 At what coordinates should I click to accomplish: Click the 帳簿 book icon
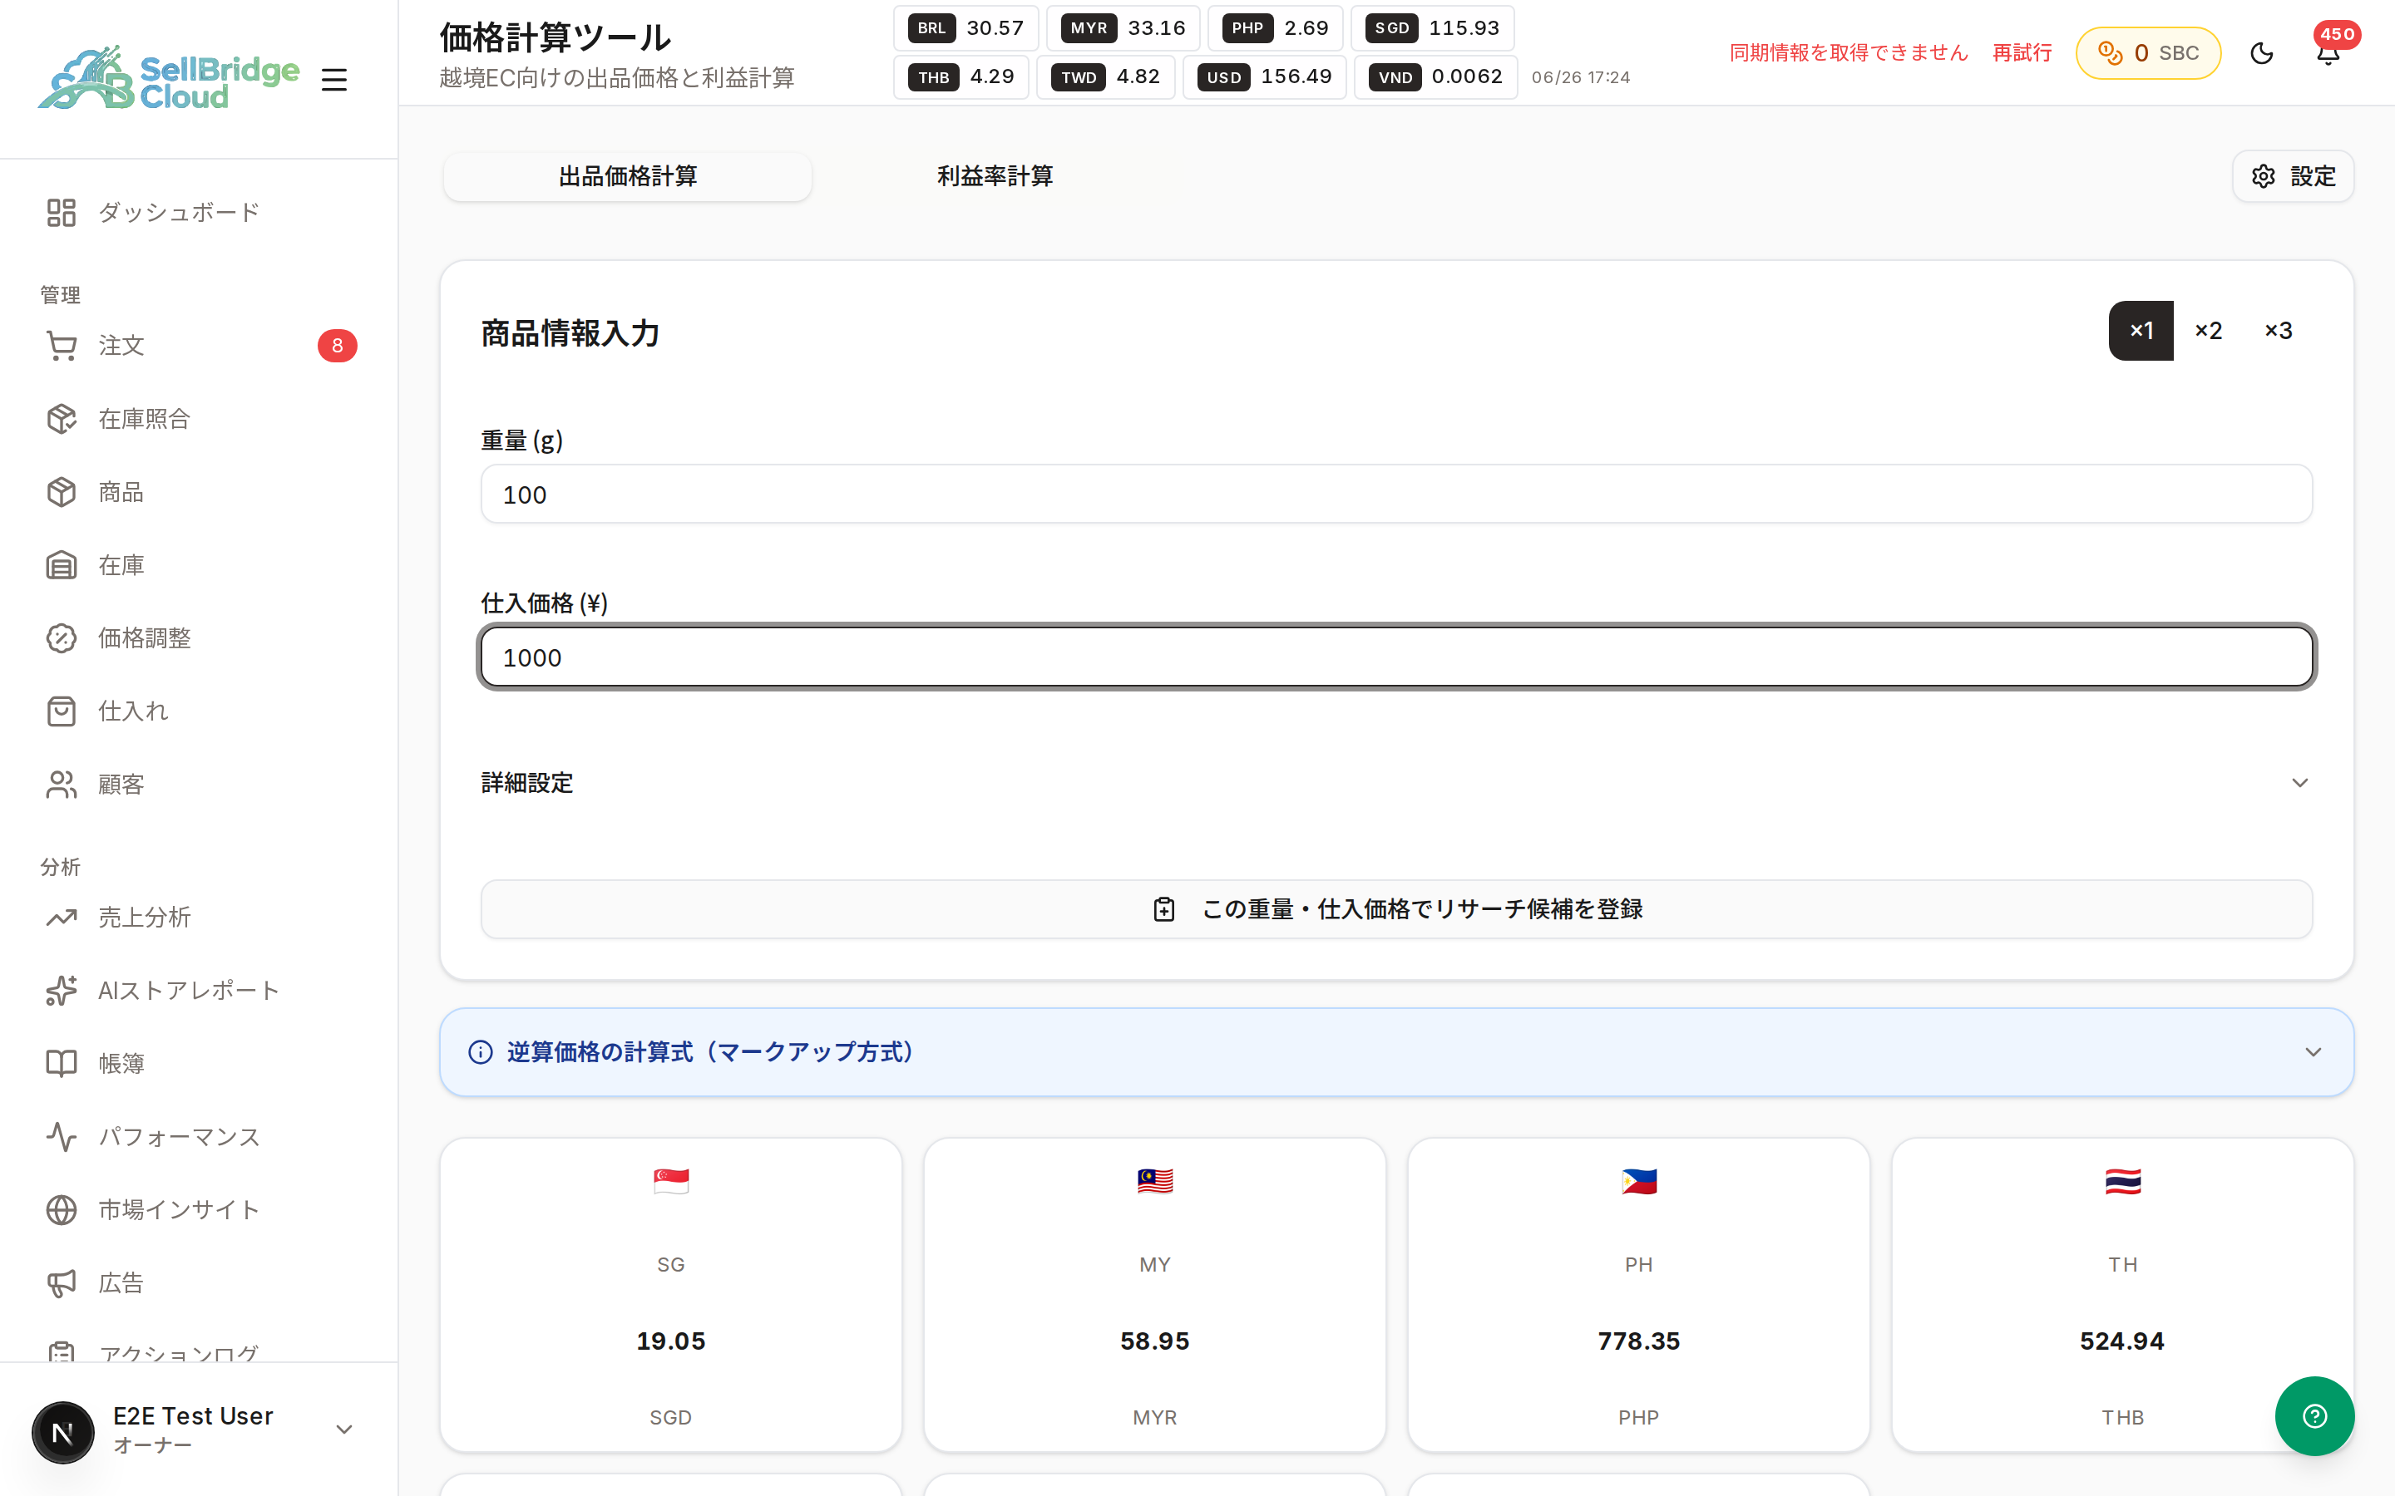pyautogui.click(x=62, y=1064)
